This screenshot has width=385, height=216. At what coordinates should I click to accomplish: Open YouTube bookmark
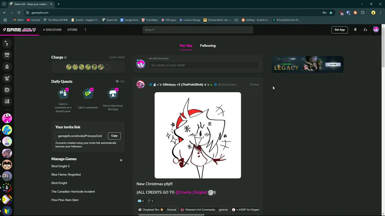[x=33, y=20]
